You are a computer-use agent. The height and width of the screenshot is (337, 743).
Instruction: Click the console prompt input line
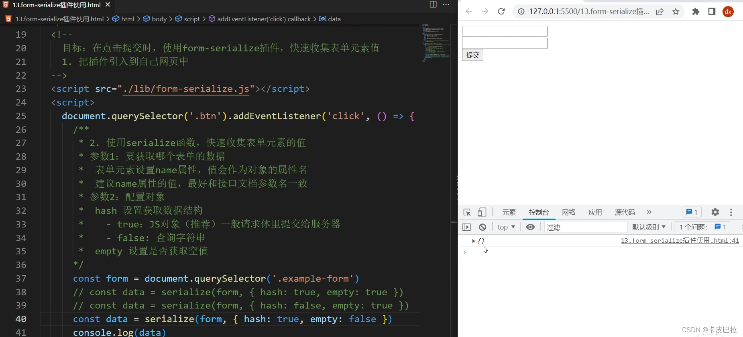pyautogui.click(x=602, y=252)
